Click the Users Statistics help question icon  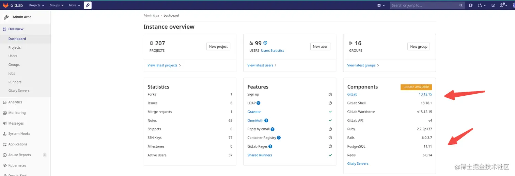click(x=265, y=43)
